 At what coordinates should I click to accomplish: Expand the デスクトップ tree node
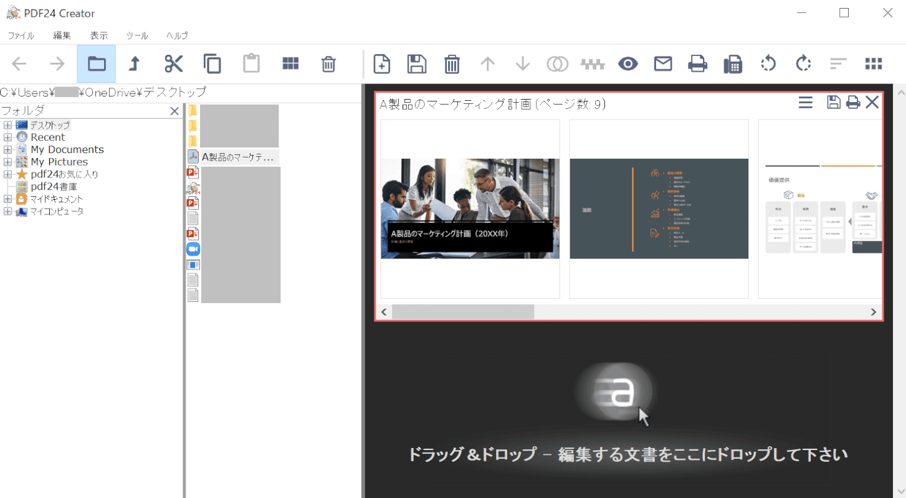point(7,125)
